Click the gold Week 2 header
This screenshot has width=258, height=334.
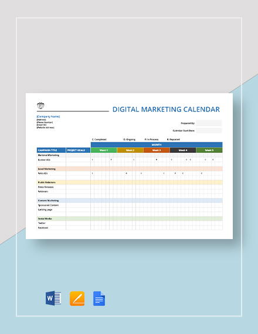point(130,150)
